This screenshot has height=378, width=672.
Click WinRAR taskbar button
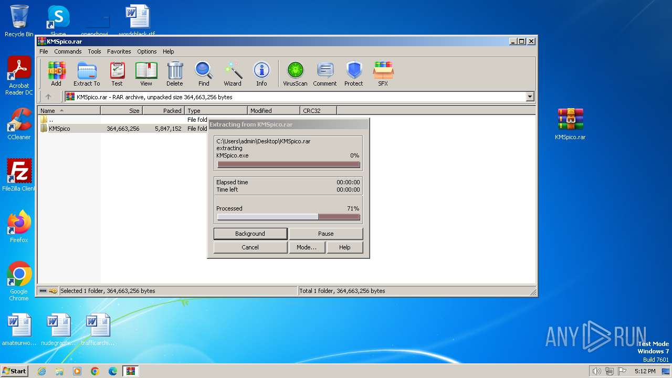point(131,371)
